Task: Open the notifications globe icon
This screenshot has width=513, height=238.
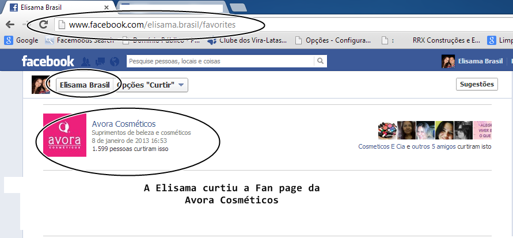Action: 115,61
